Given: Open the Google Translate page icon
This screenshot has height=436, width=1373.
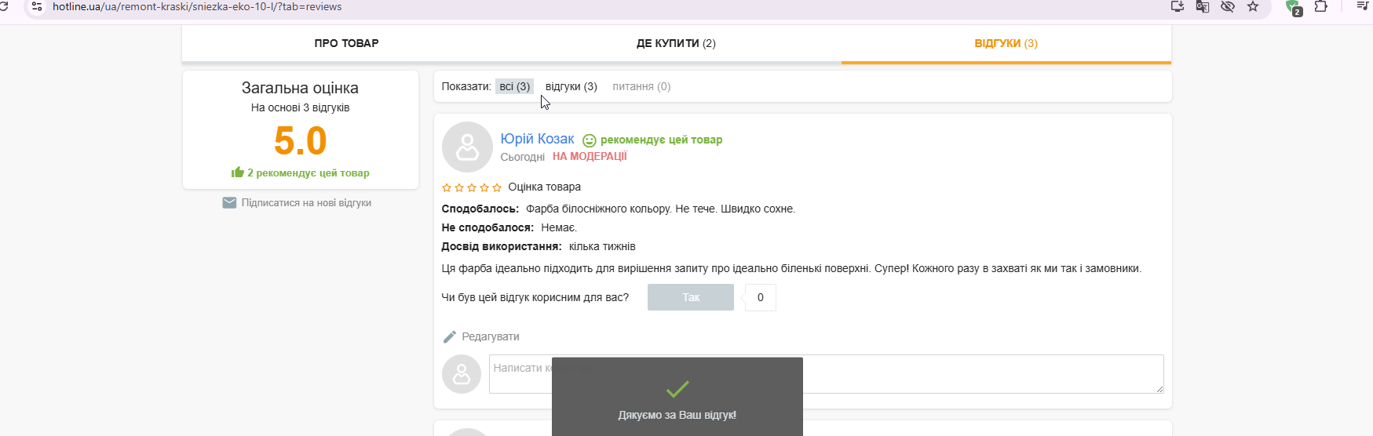Looking at the screenshot, I should pyautogui.click(x=1202, y=6).
